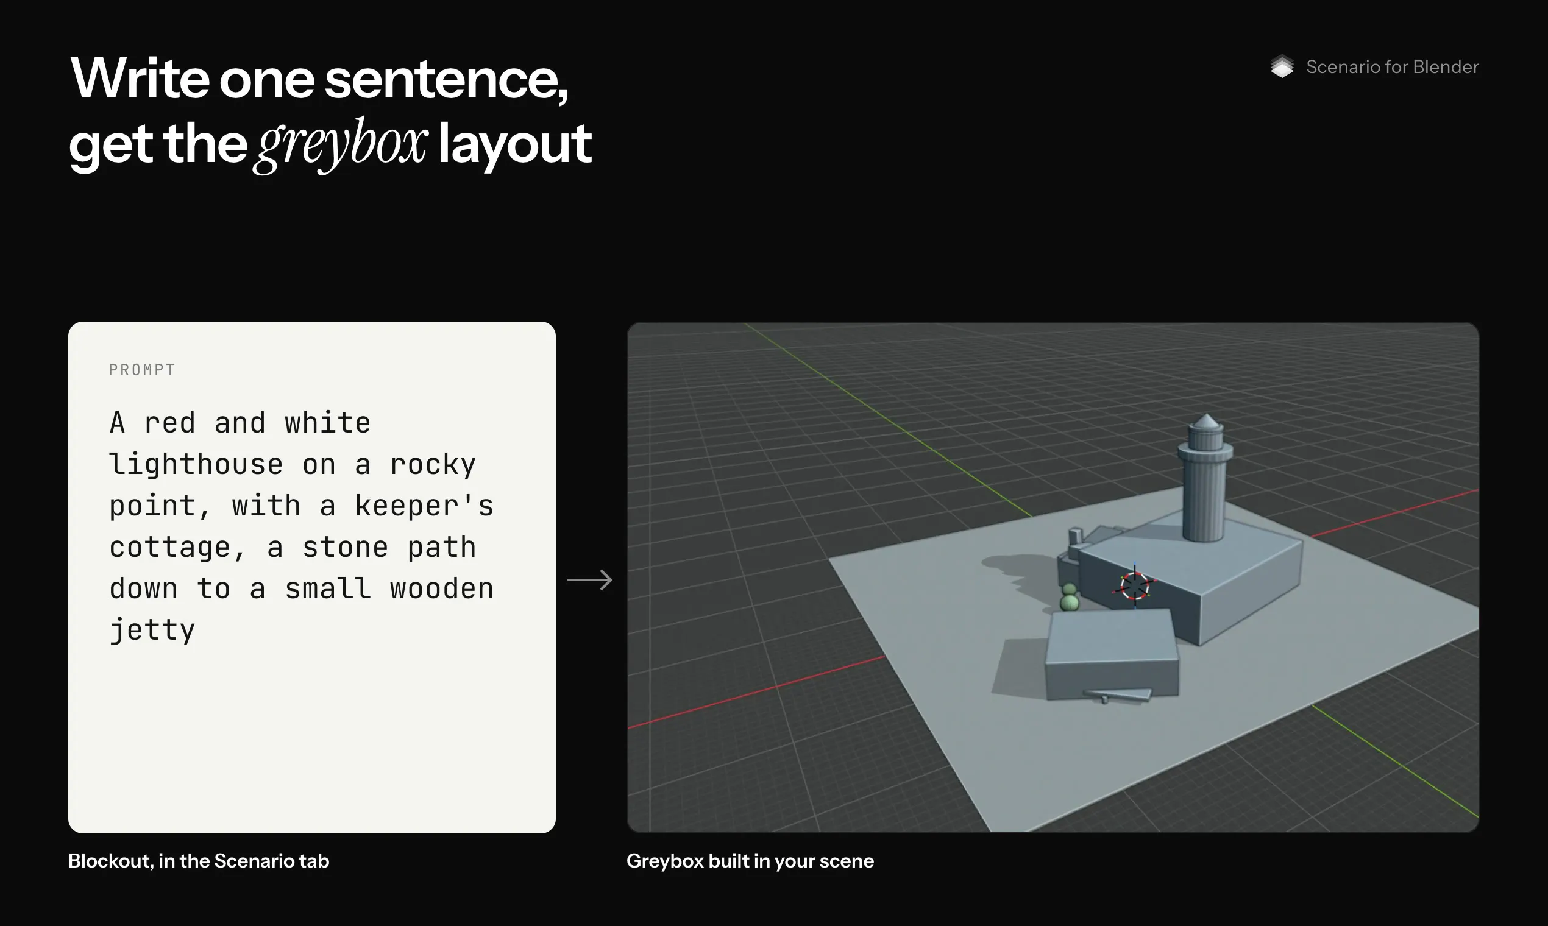Click the greybox viewport preview image
This screenshot has width=1548, height=926.
(1053, 577)
